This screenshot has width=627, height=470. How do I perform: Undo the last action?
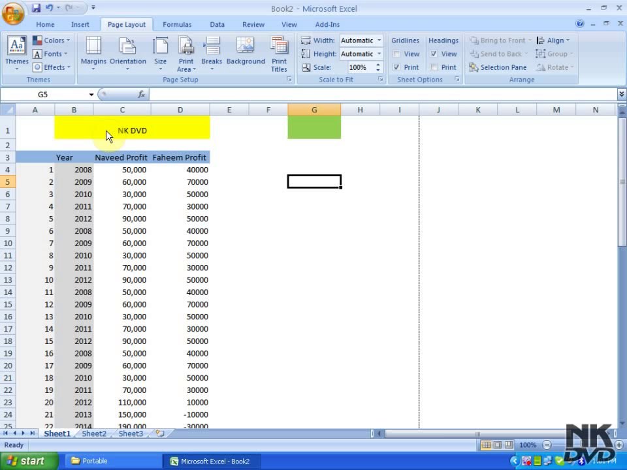tap(49, 8)
